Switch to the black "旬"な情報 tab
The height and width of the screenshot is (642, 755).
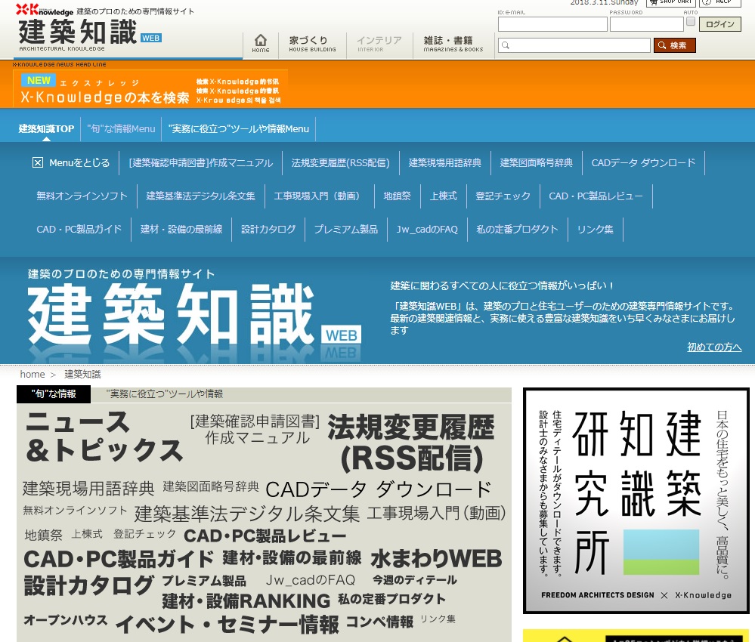tap(54, 394)
